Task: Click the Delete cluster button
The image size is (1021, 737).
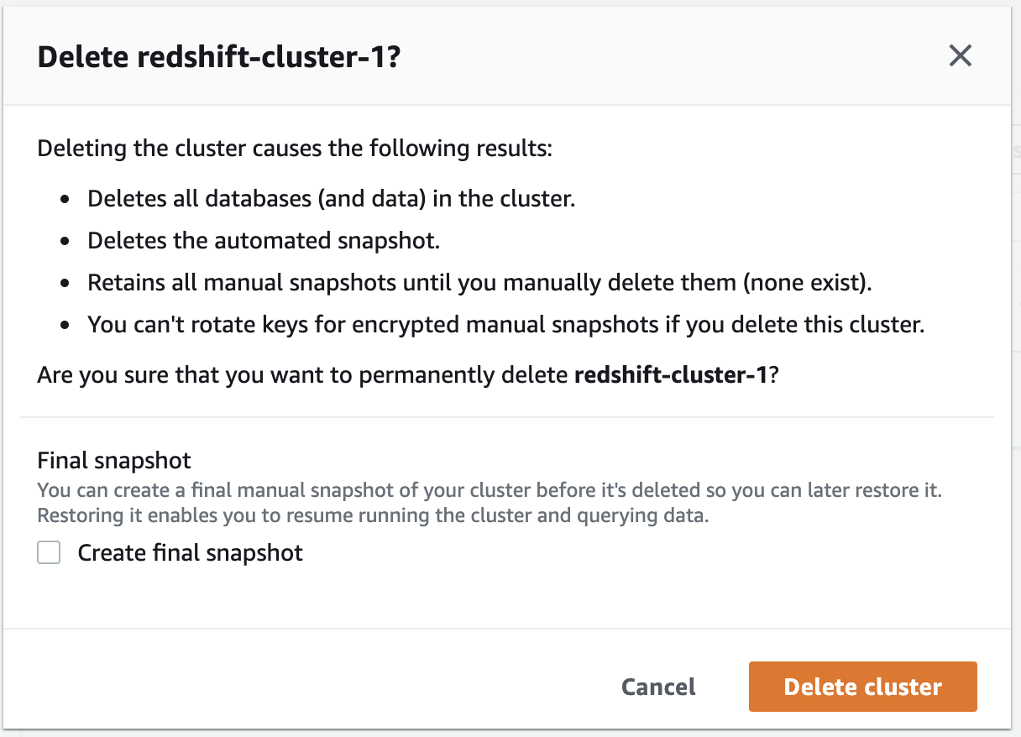Action: pos(862,687)
